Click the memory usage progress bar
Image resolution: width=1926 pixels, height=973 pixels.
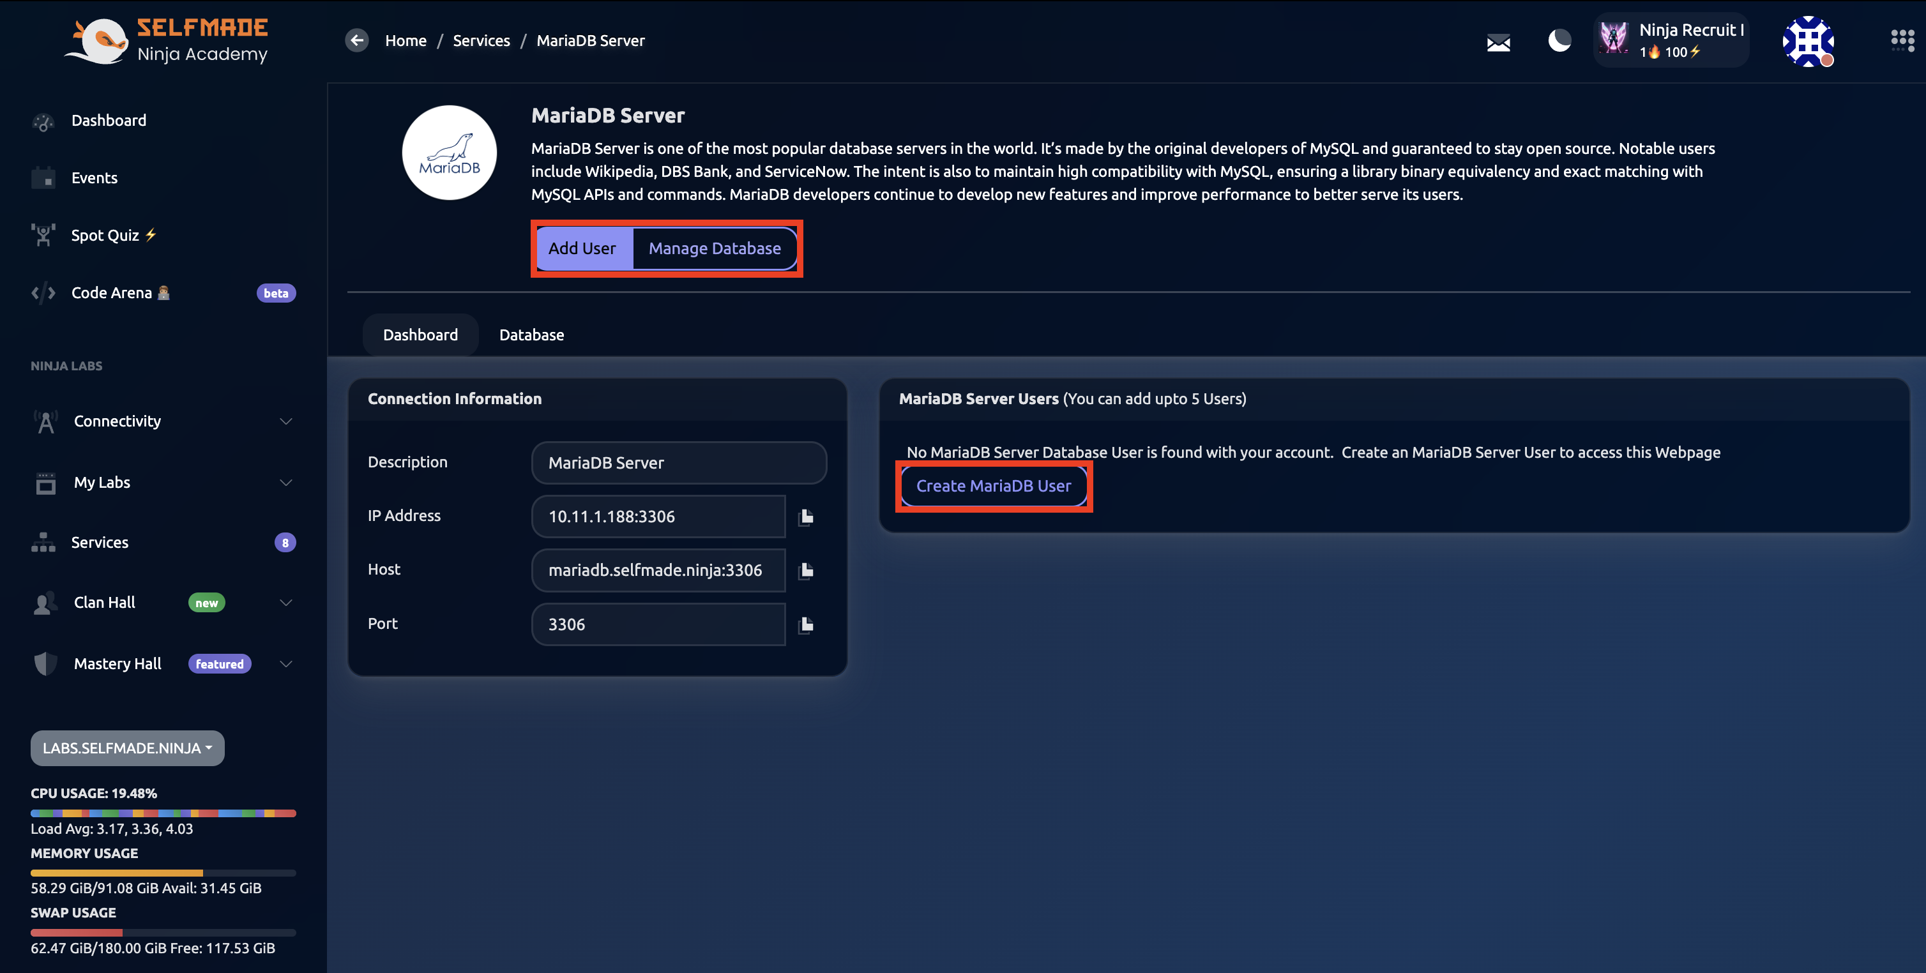pyautogui.click(x=163, y=873)
